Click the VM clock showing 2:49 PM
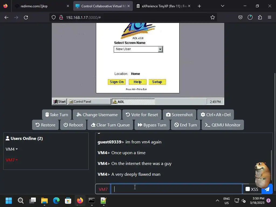The width and height of the screenshot is (276, 207). tap(215, 102)
